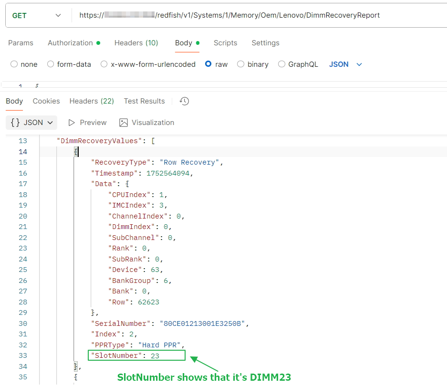This screenshot has height=386, width=447.
Task: Expand the JSON raw type dropdown
Action: (345, 64)
